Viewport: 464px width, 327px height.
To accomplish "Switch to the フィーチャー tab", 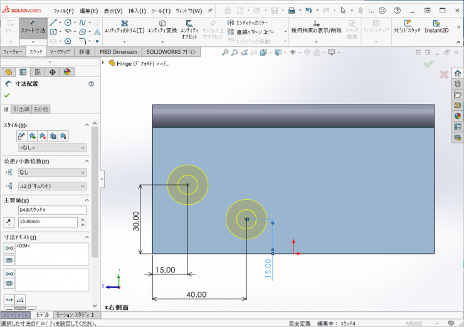I will [x=13, y=52].
